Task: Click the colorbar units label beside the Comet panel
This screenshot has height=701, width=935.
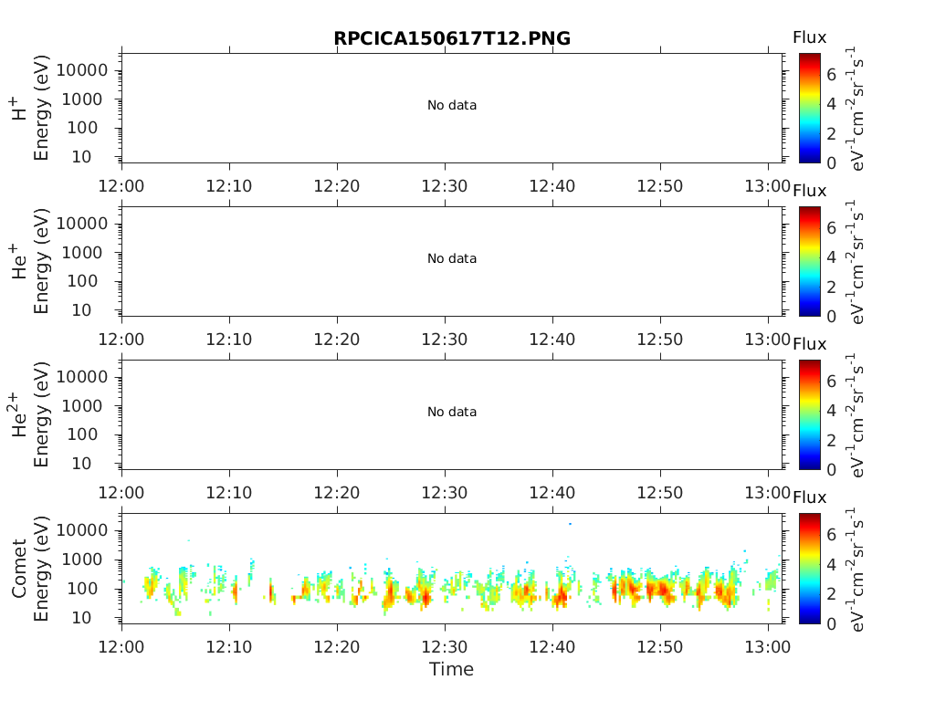Action: (x=855, y=570)
